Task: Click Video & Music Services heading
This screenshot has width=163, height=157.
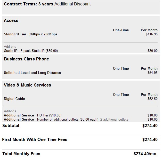Action: coord(27,85)
